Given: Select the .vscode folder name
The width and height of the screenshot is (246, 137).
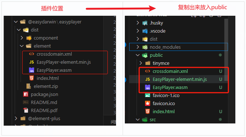Looking at the screenshot, I should click(158, 31).
